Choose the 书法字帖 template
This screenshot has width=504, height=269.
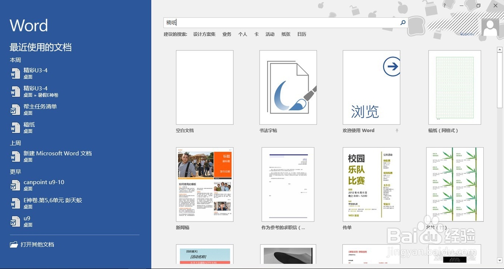coord(288,88)
